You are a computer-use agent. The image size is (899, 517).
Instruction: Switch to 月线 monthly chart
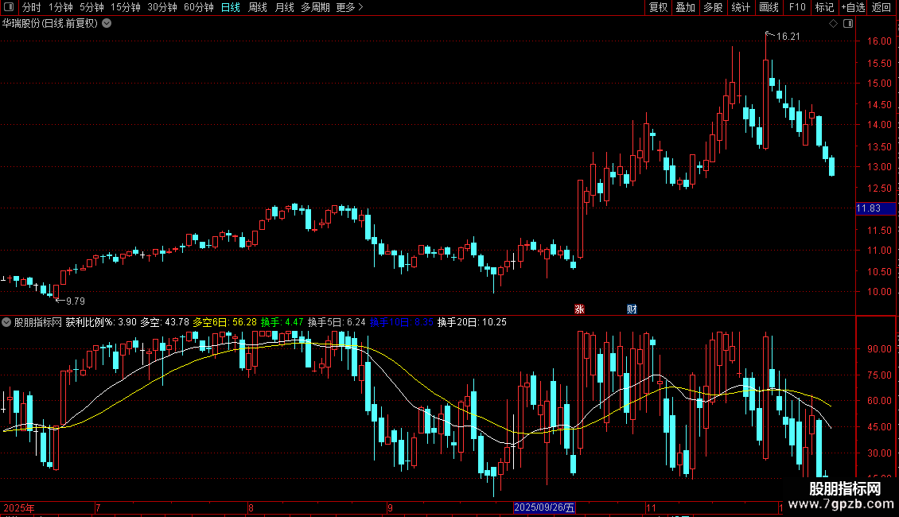(x=284, y=7)
